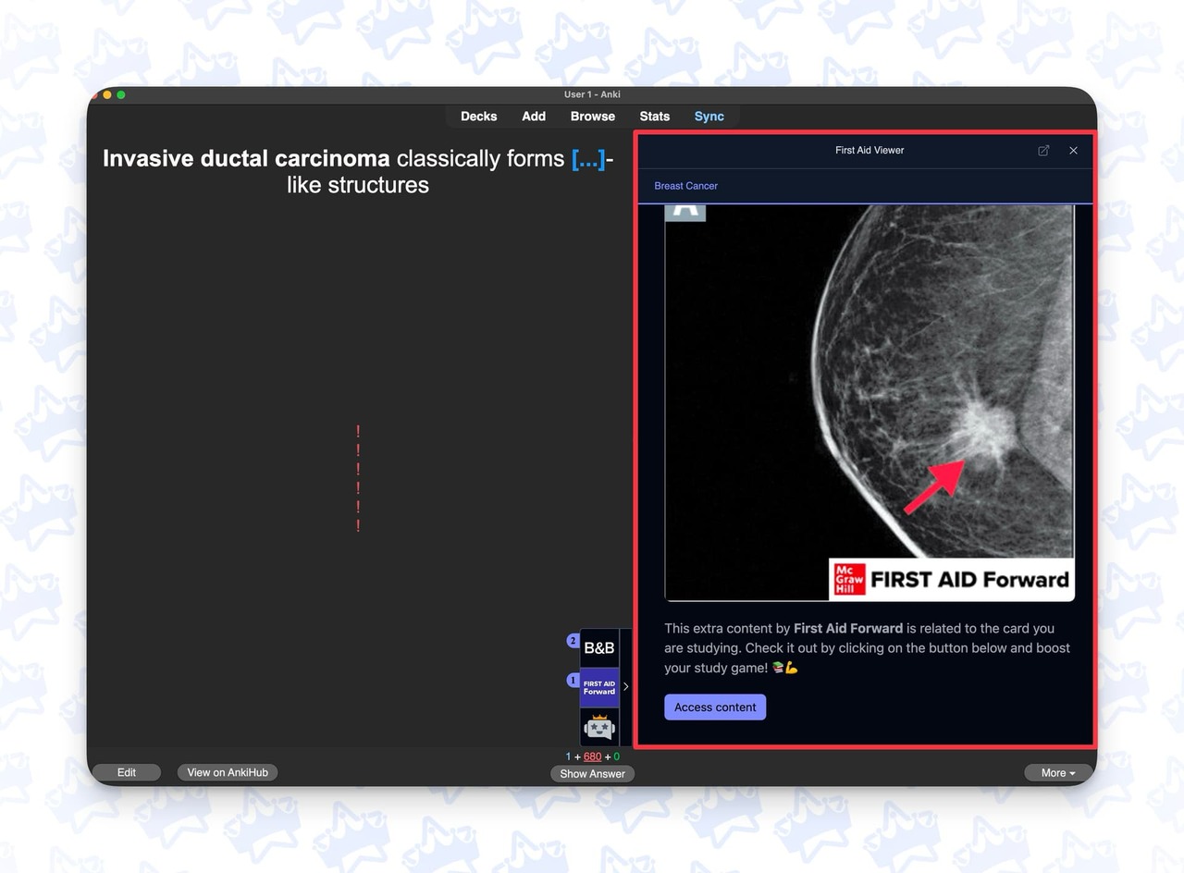Click the Access content button

click(714, 707)
